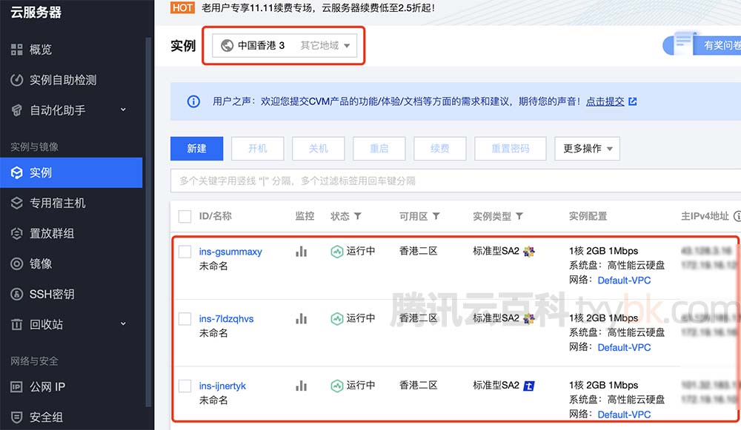Click the 自动化助手 icon

16,110
